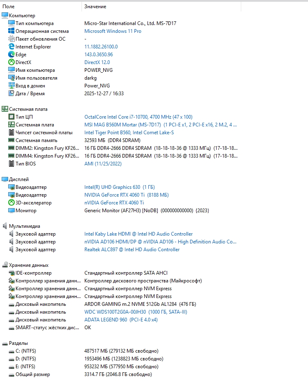Click the Internet Explorer icon
This screenshot has width=308, height=383.
point(11,47)
